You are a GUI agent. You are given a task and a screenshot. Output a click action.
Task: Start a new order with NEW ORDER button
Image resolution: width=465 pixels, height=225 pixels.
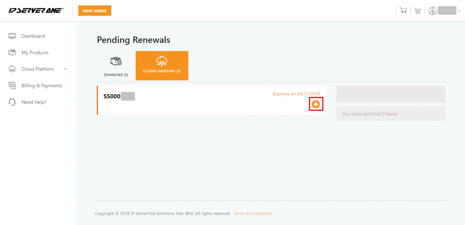coord(94,11)
